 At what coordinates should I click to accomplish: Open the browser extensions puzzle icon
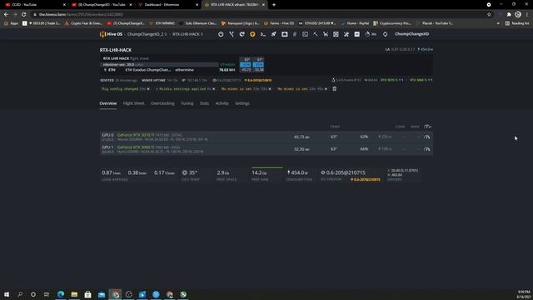509,15
